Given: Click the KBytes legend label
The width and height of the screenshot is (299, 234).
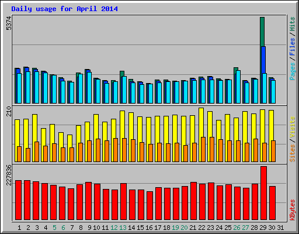Looking at the screenshot, I should [x=293, y=210].
